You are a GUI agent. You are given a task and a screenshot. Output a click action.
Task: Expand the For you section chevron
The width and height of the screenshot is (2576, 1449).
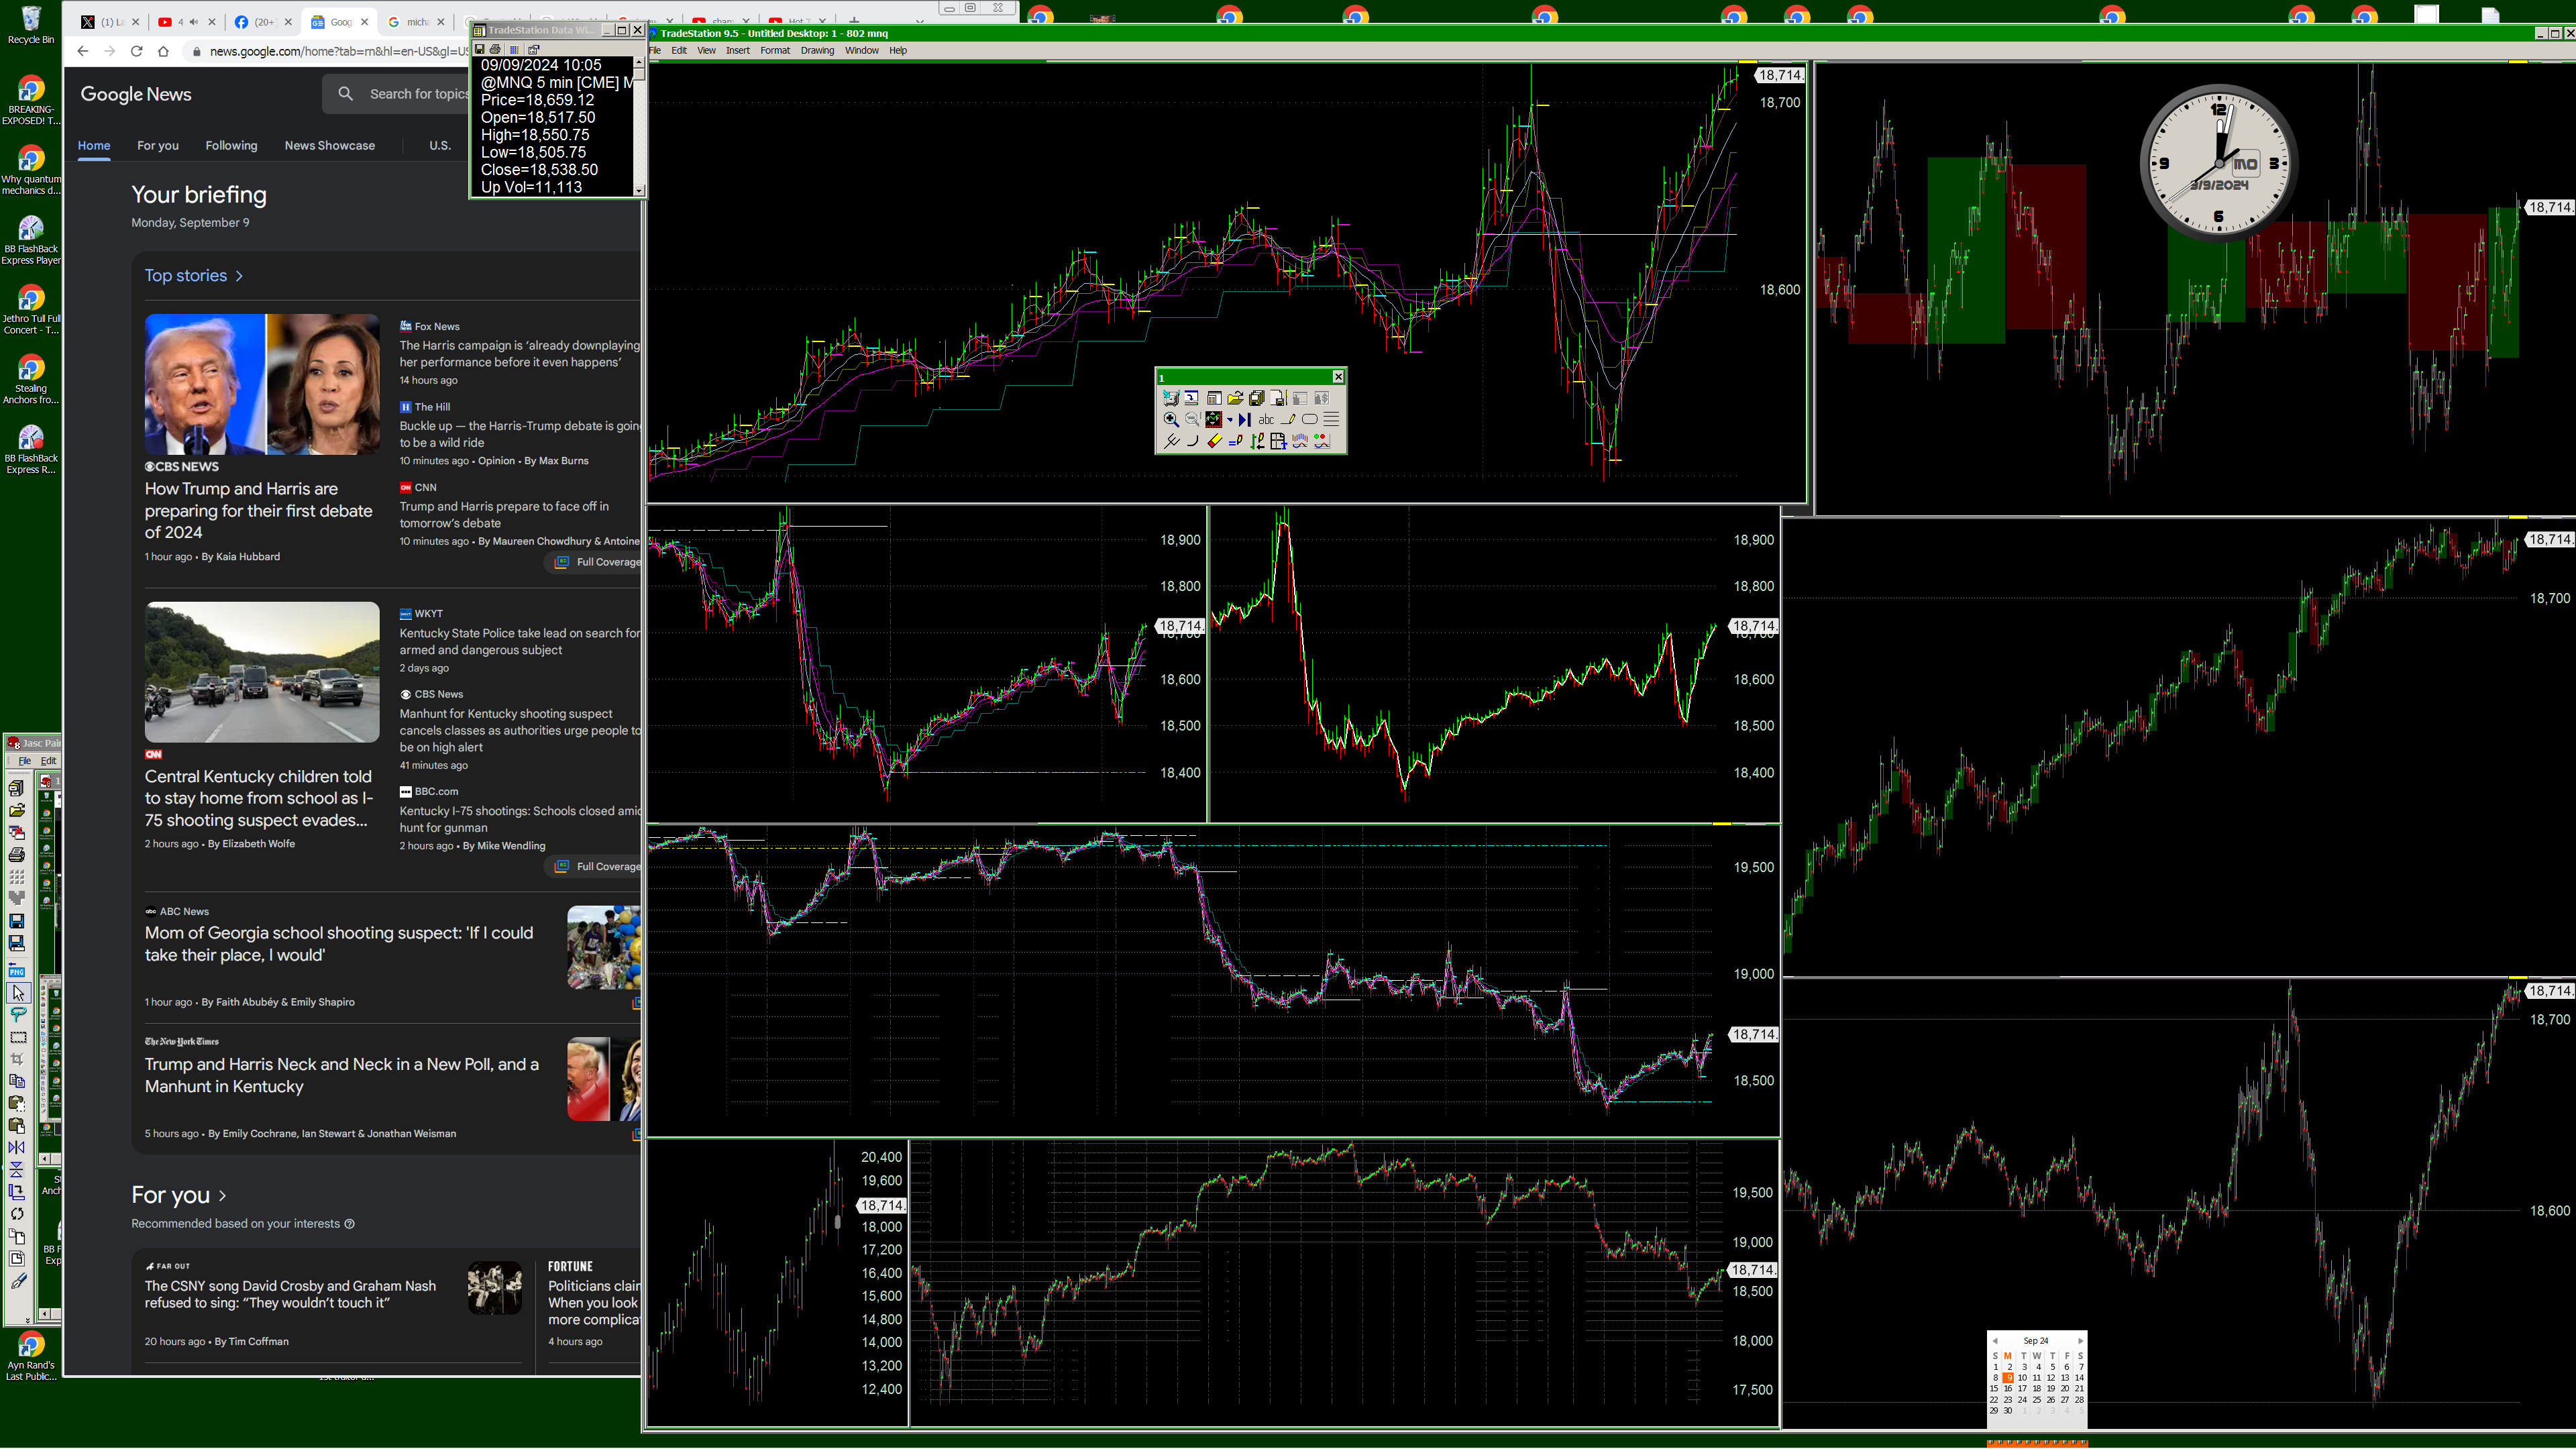tap(222, 1196)
